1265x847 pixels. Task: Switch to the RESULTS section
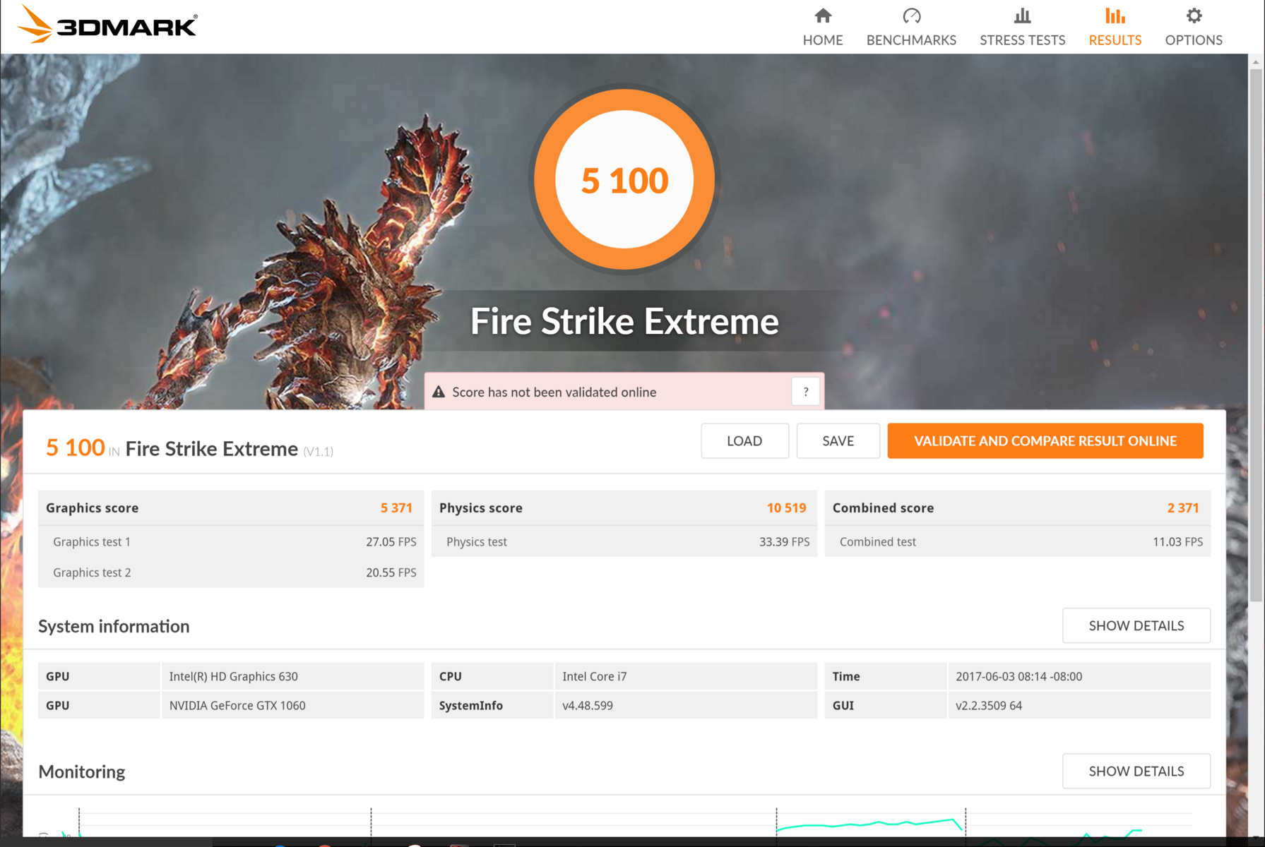[1115, 27]
